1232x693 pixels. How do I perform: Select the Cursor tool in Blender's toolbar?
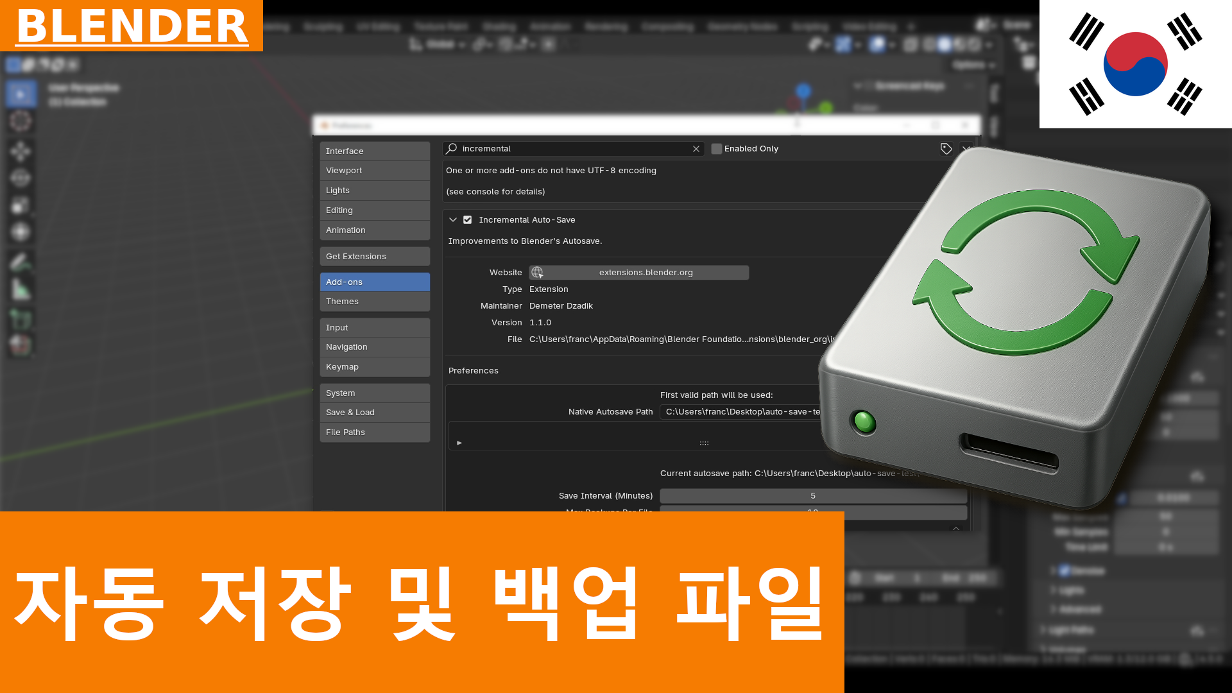(21, 121)
